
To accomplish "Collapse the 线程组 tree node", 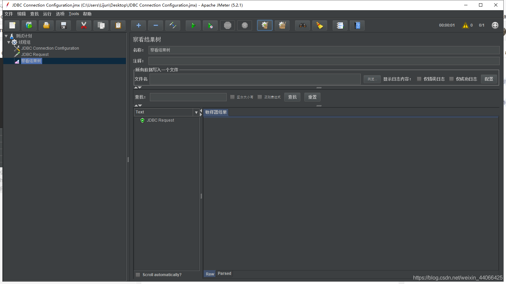I will 9,42.
